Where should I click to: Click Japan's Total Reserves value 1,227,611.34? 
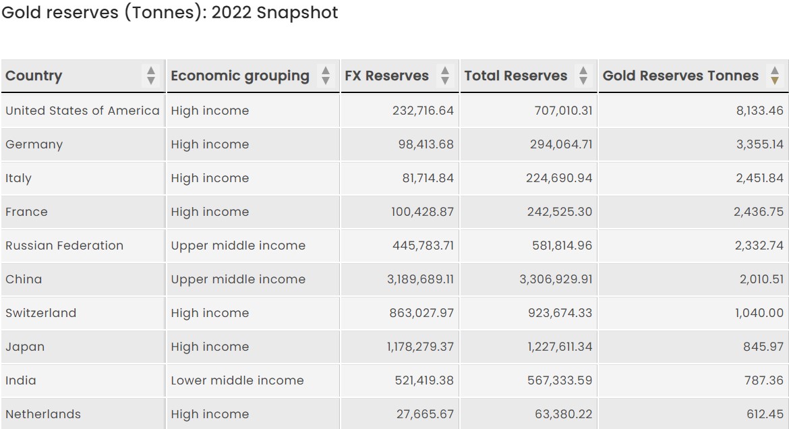click(556, 347)
